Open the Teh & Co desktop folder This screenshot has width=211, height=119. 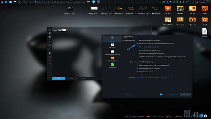(x=168, y=10)
